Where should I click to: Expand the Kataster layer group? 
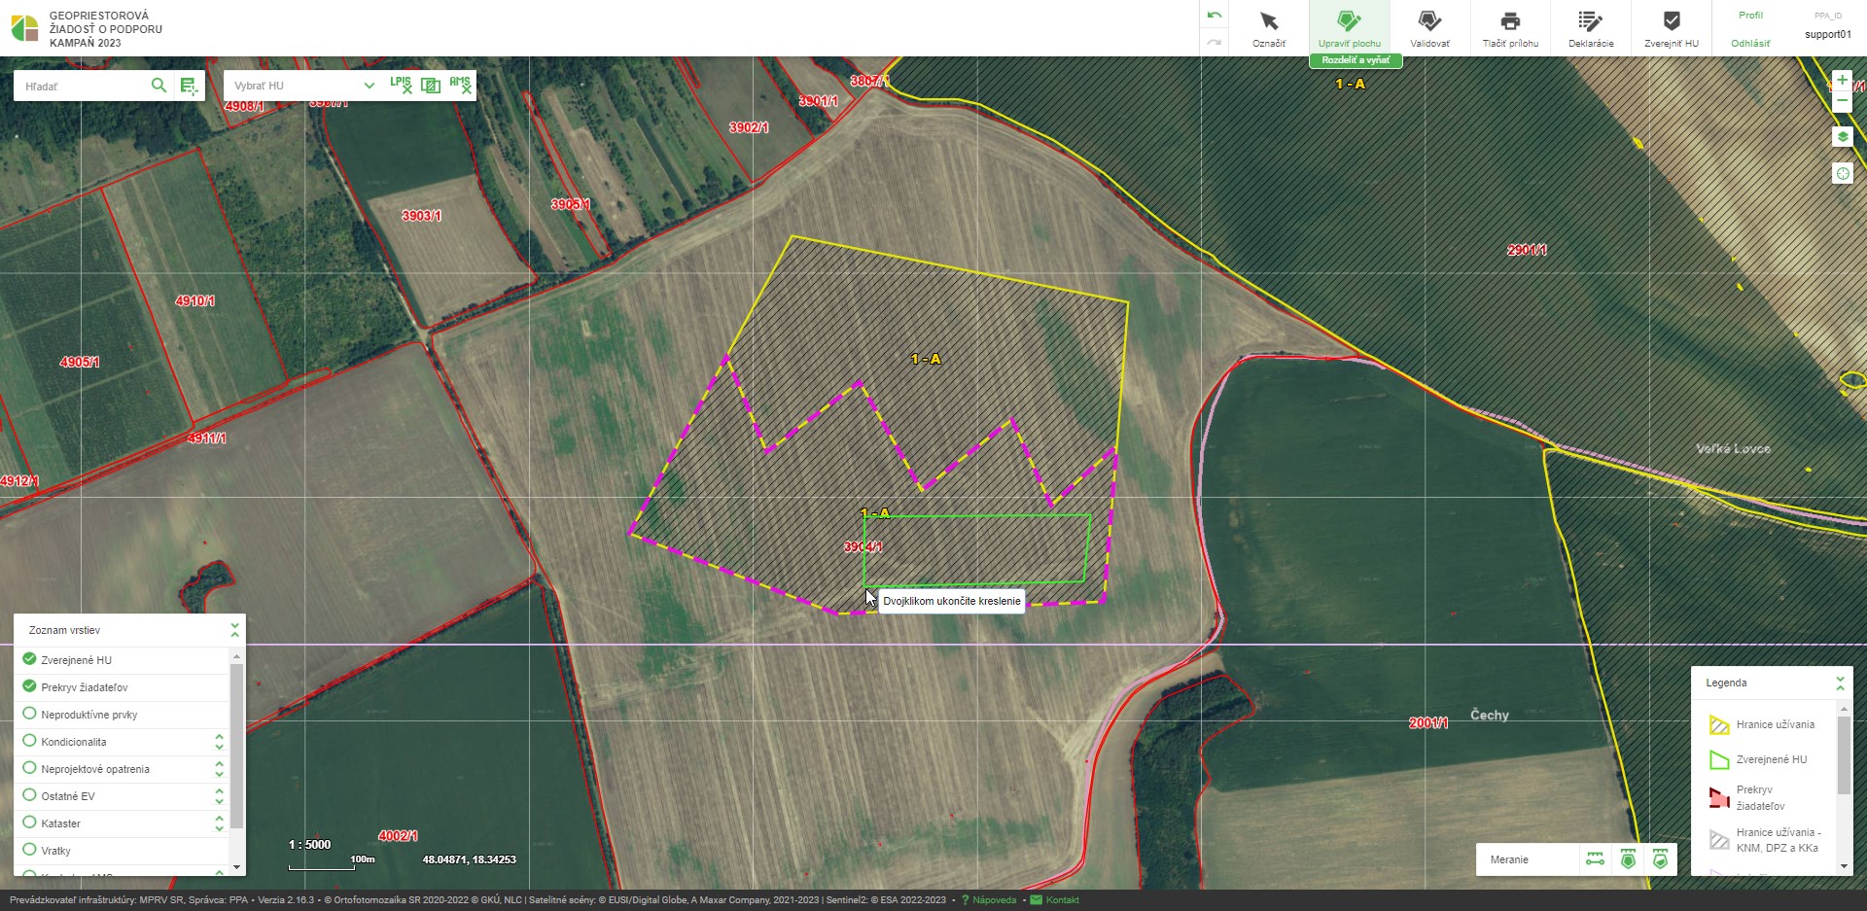click(x=219, y=823)
